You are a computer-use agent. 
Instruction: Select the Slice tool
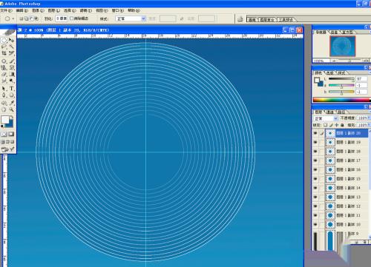(x=11, y=53)
